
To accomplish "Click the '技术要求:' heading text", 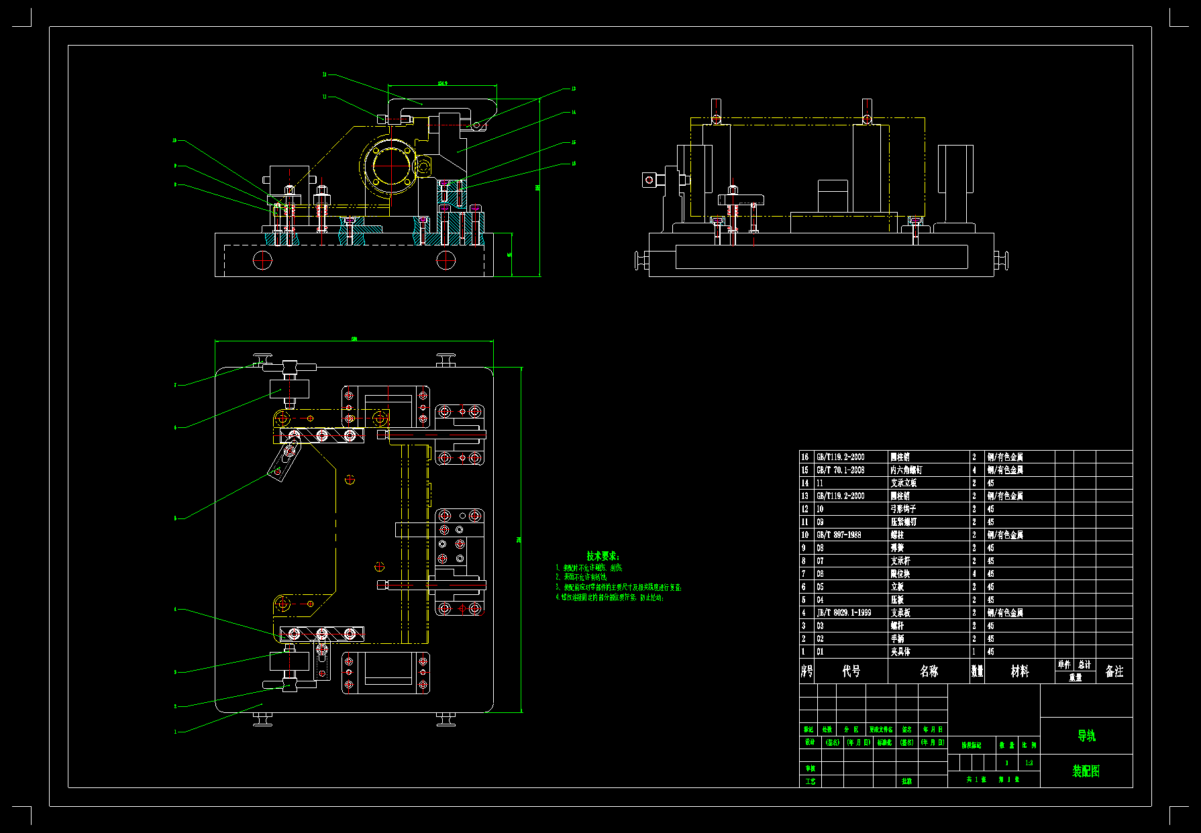I will [603, 556].
